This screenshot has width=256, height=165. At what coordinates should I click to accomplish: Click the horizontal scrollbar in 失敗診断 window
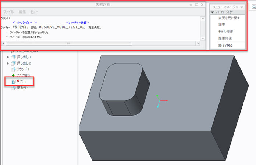point(68,43)
